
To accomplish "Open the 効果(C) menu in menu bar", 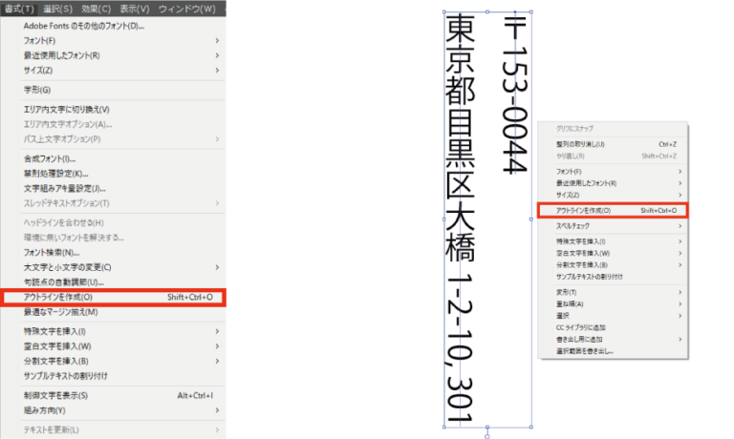I will (96, 9).
